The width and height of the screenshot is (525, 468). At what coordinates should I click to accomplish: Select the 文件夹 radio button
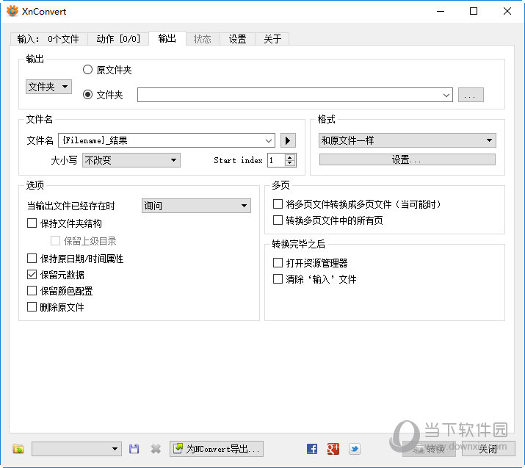(87, 95)
